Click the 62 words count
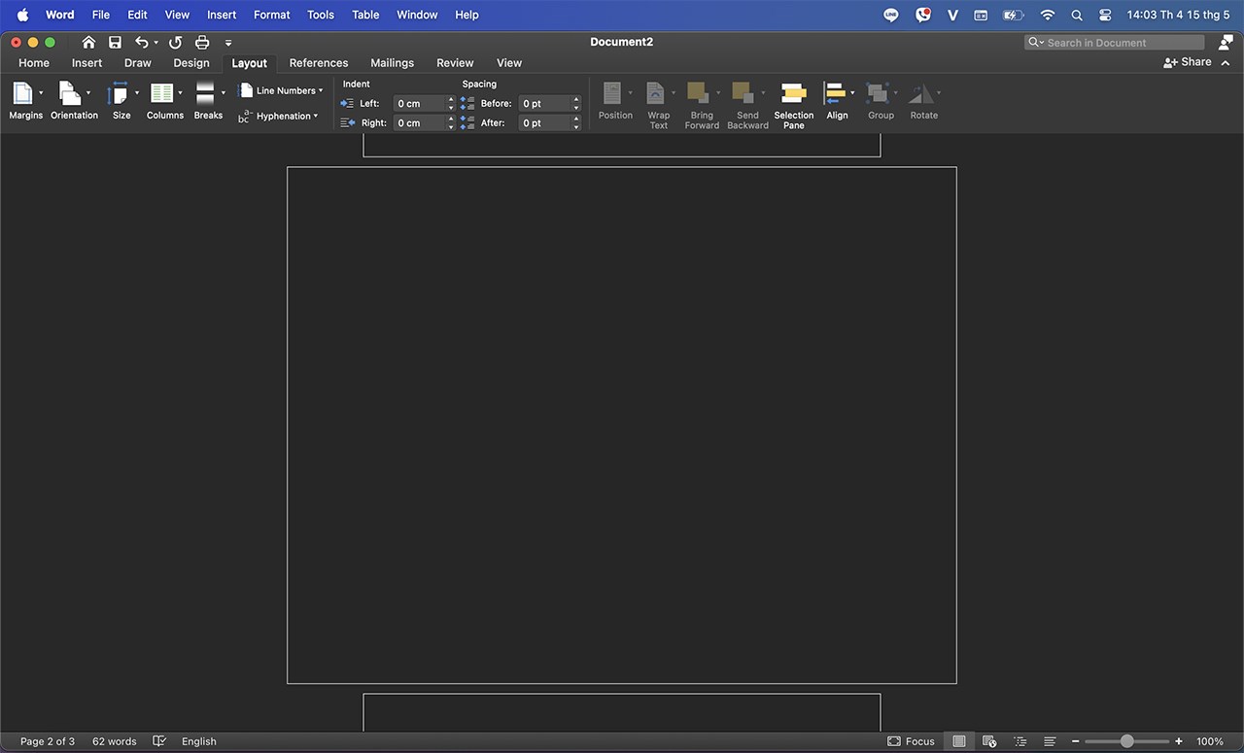 coord(115,741)
